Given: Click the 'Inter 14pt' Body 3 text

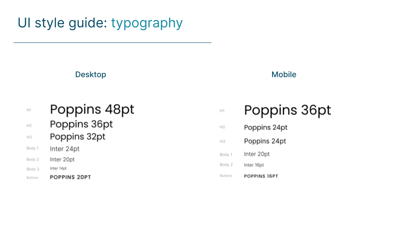Looking at the screenshot, I should (58, 168).
